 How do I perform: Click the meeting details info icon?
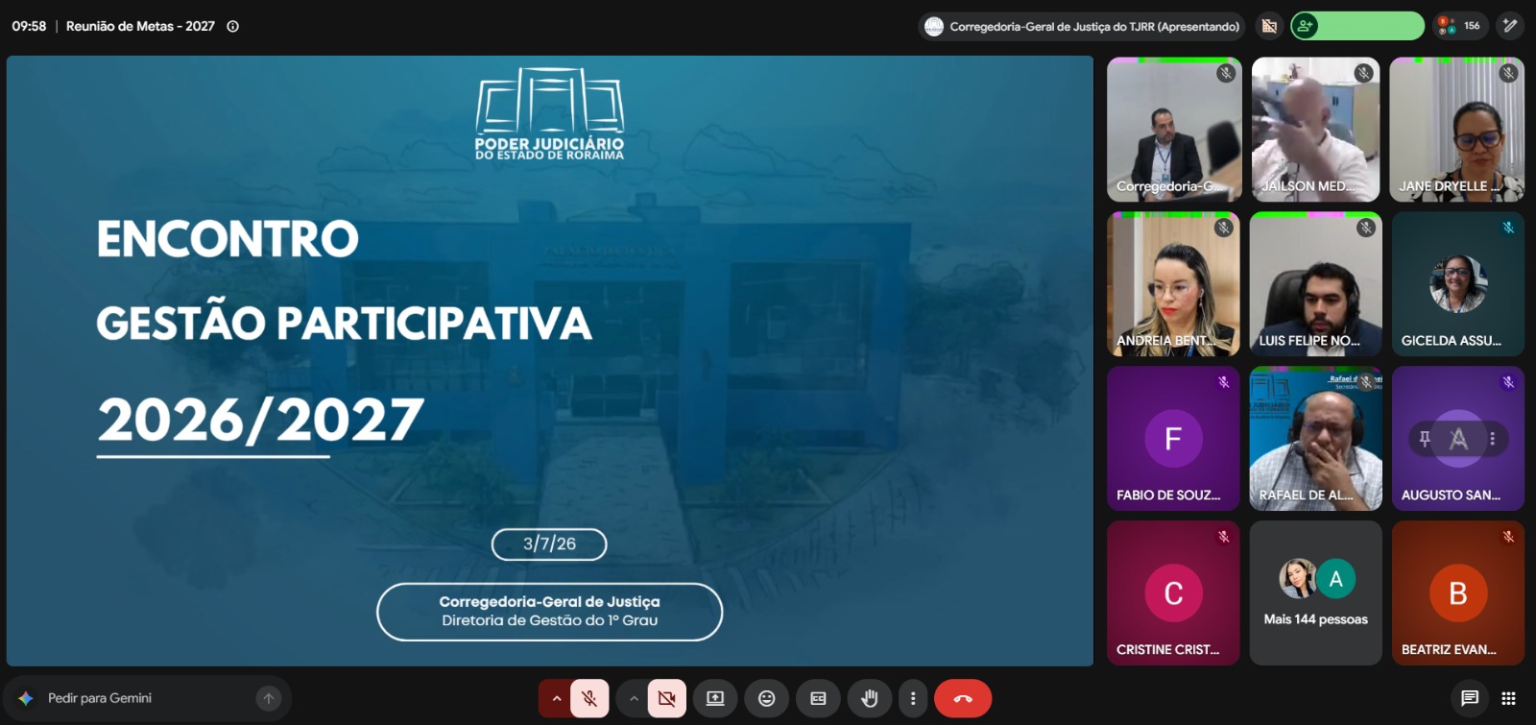(232, 26)
